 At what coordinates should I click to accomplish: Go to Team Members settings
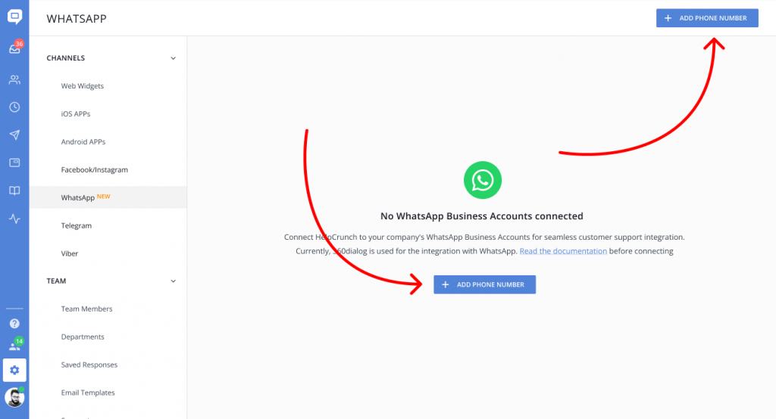point(86,309)
